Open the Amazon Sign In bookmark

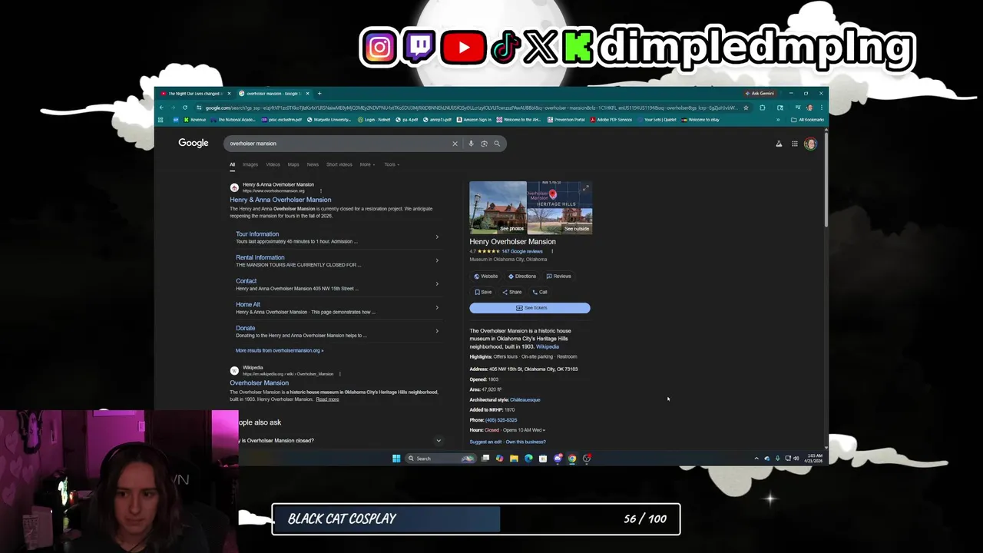[473, 120]
